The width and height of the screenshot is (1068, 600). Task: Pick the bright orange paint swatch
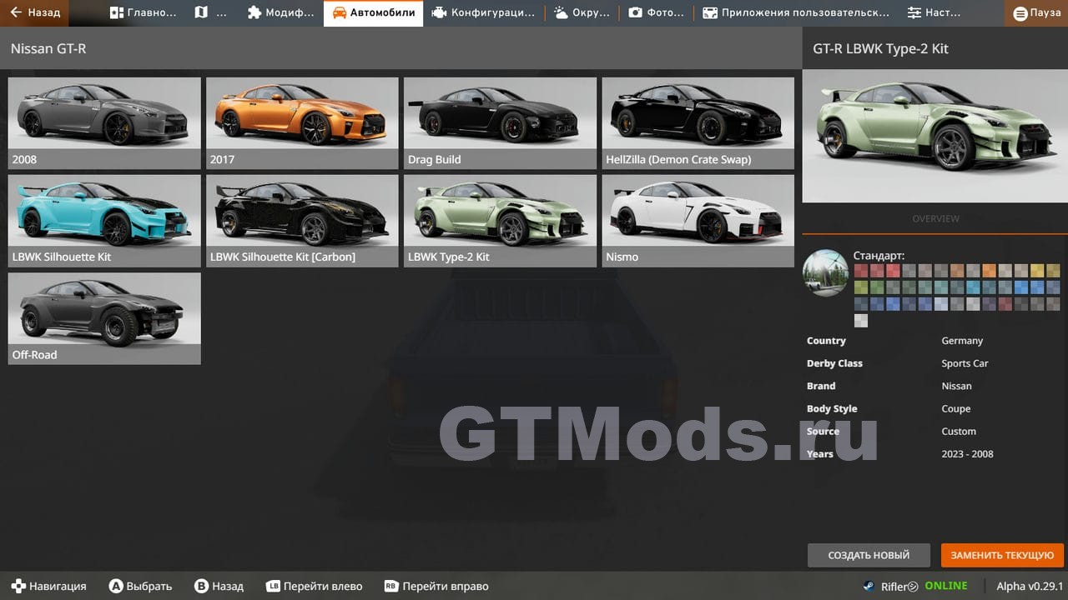pyautogui.click(x=989, y=271)
